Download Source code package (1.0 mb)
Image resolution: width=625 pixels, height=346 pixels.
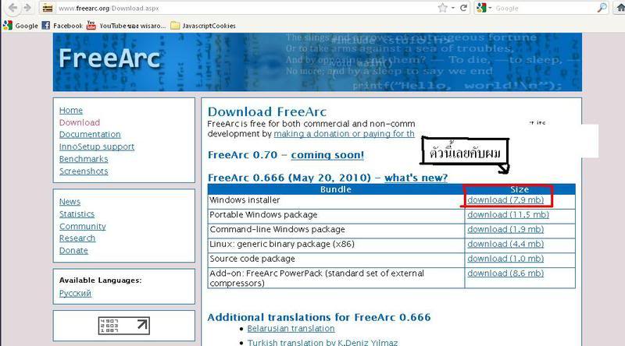[505, 259]
